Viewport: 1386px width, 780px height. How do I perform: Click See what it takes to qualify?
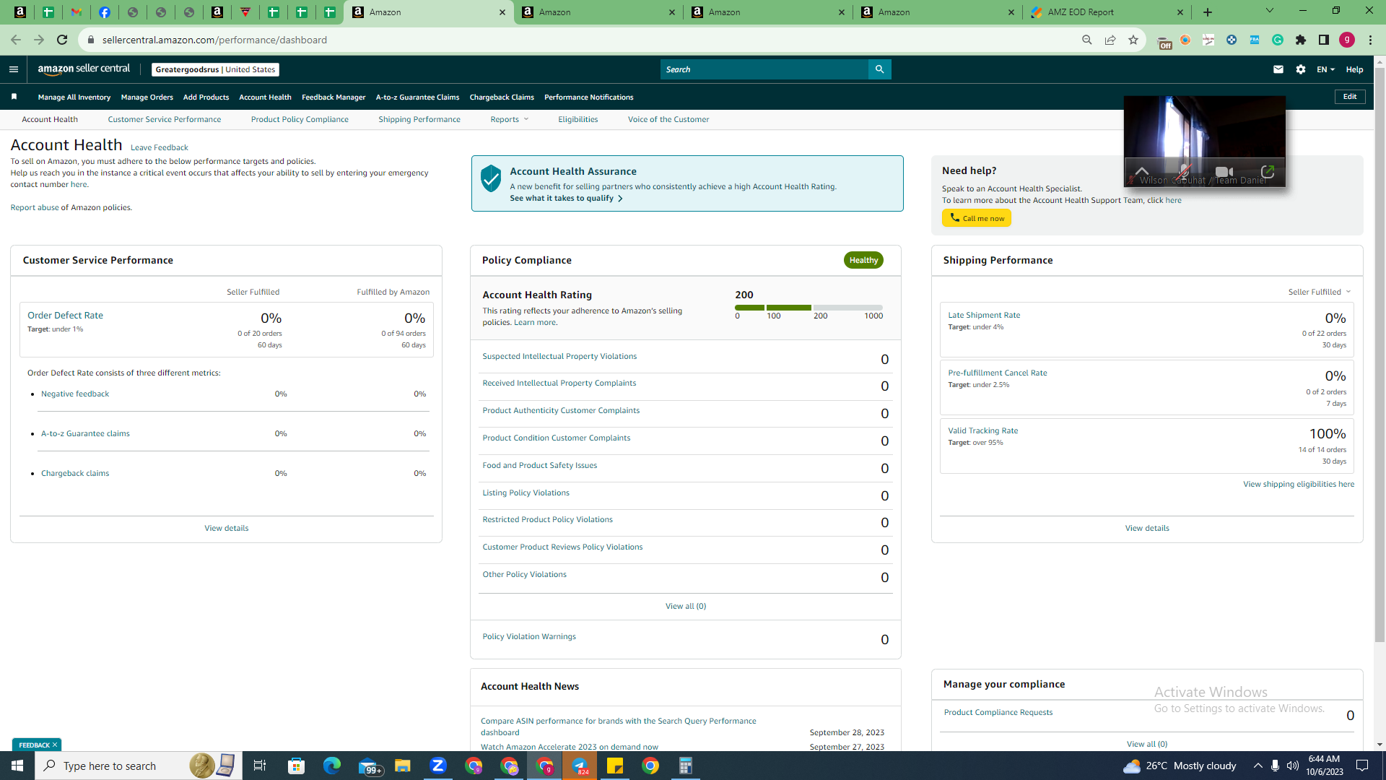point(566,198)
